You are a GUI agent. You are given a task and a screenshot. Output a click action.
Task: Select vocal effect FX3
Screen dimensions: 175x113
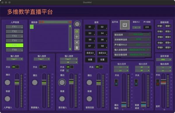pyautogui.click(x=15, y=36)
